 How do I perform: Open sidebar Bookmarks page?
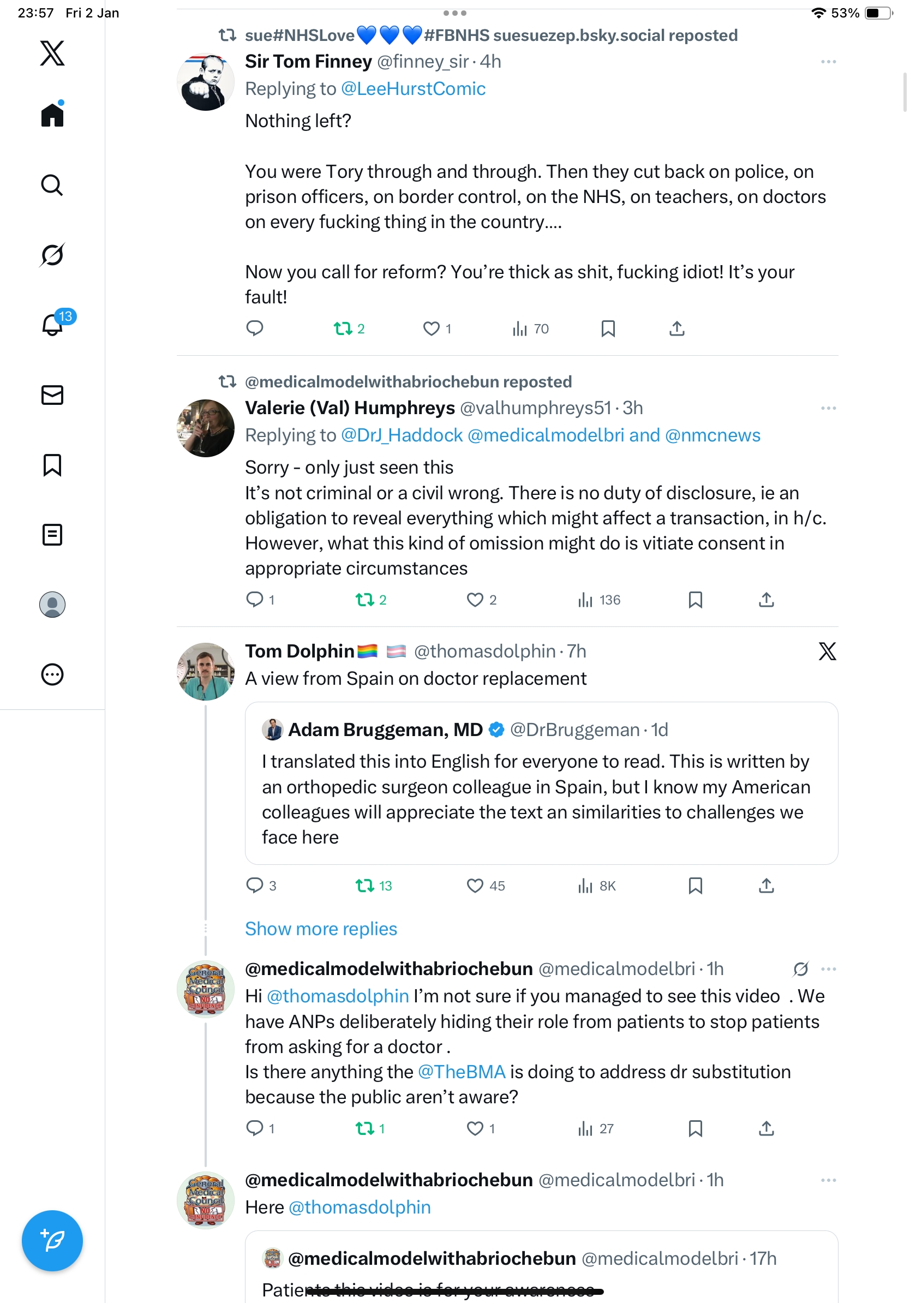click(52, 465)
